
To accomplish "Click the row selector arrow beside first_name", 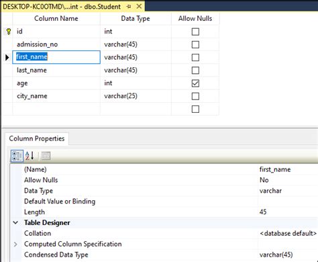I will click(7, 58).
